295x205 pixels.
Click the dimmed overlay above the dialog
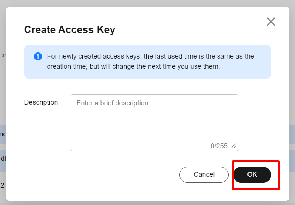pos(147,3)
